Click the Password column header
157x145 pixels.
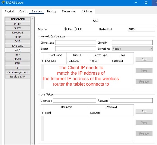[111, 107]
